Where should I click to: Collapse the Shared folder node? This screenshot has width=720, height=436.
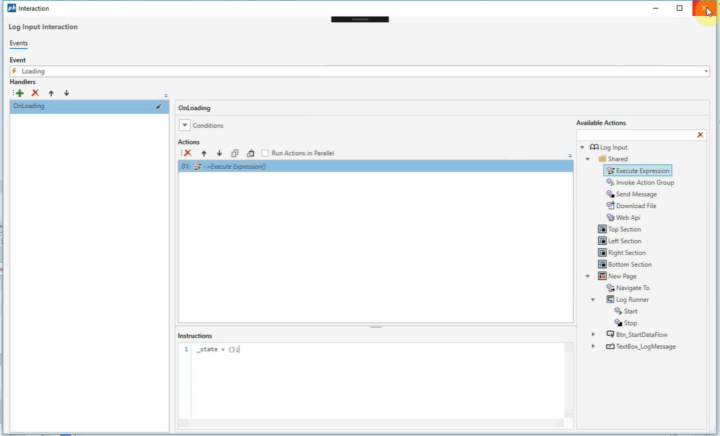coord(588,159)
